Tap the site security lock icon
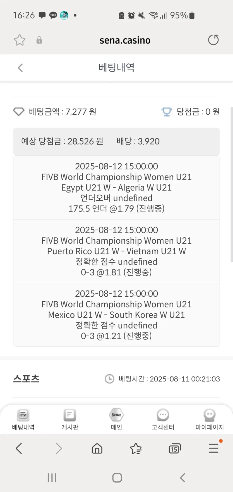The width and height of the screenshot is (233, 492). click(39, 40)
